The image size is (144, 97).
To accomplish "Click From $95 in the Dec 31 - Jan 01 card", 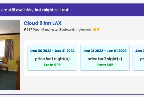I will [105, 65].
